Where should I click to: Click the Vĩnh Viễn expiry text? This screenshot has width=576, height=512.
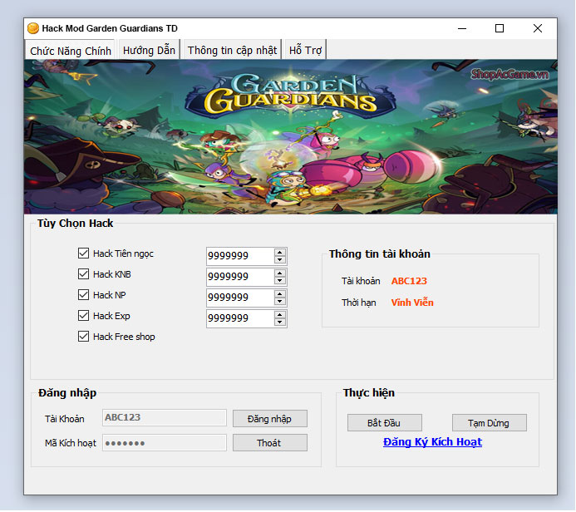pos(412,303)
